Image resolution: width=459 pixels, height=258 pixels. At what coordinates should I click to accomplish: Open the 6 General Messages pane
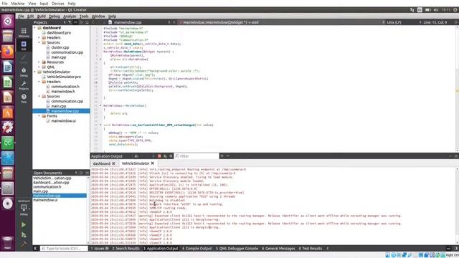(278, 249)
